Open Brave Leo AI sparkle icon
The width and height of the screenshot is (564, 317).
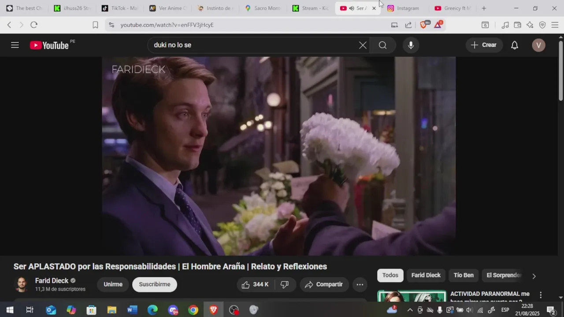[x=530, y=25]
